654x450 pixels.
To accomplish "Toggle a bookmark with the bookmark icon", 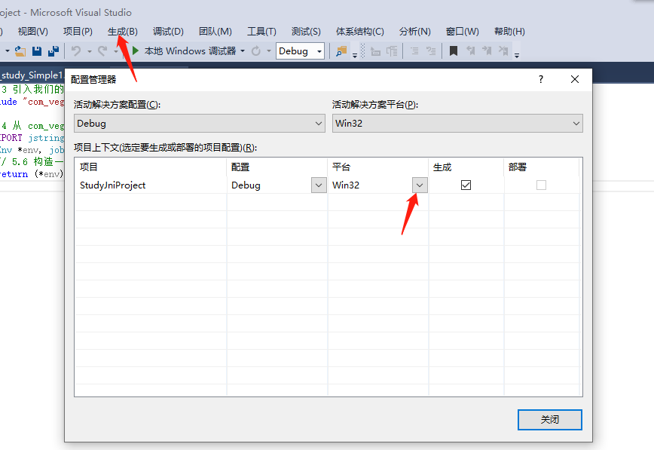I will point(454,51).
